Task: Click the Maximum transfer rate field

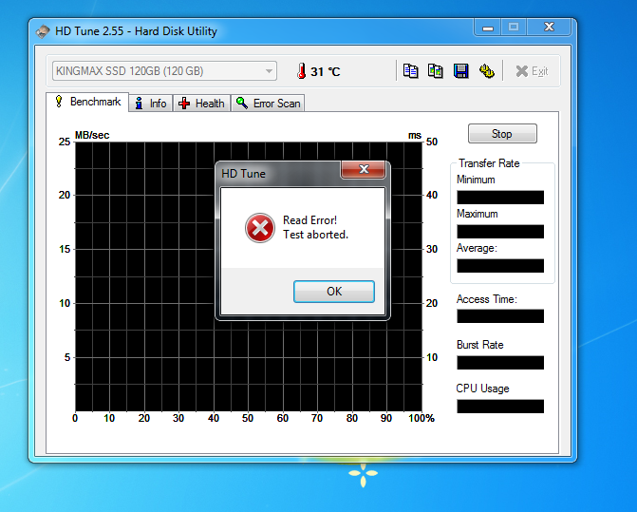Action: click(x=500, y=232)
